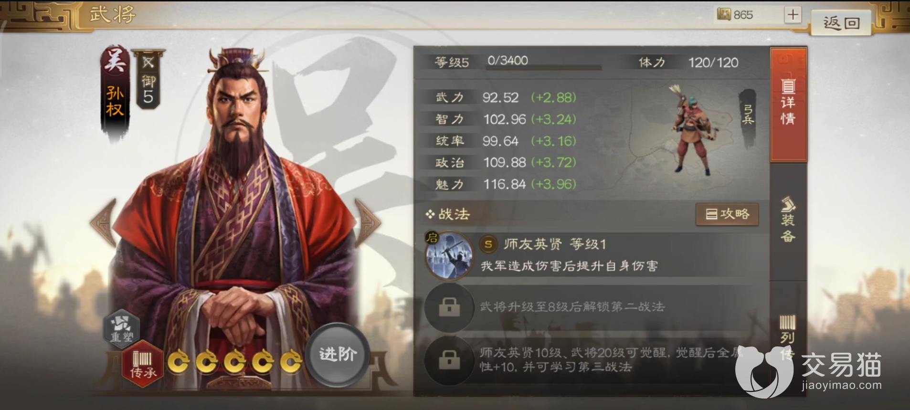The width and height of the screenshot is (910, 410).
Task: Click the 进阶 advance button
Action: click(338, 354)
